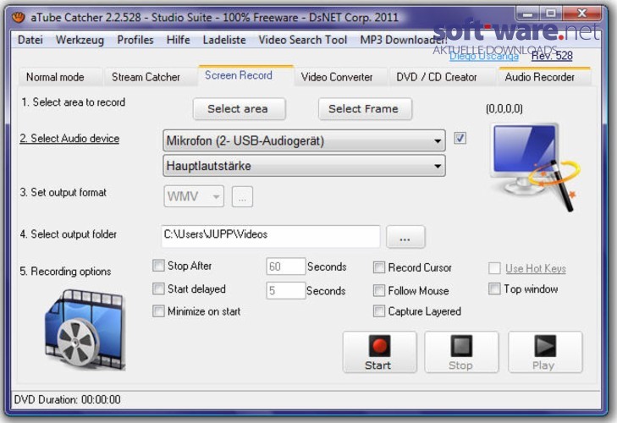Maximize the aTube Catcher window
Viewport: 617px width, 423px height.
551,14
